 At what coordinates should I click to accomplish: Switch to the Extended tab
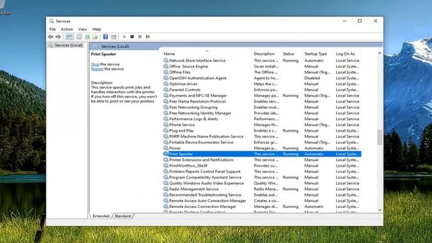(x=101, y=216)
